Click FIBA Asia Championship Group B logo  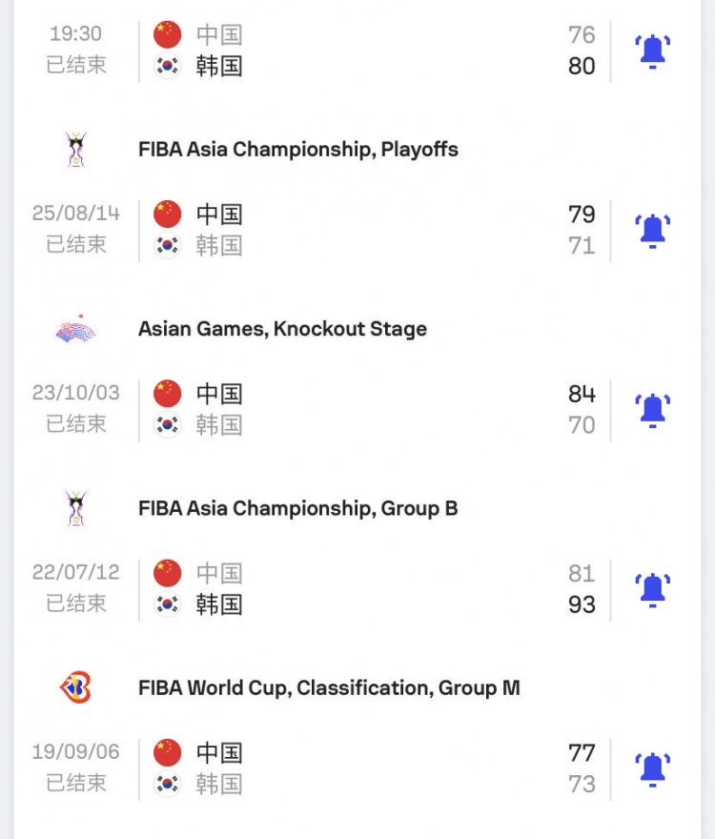point(75,509)
